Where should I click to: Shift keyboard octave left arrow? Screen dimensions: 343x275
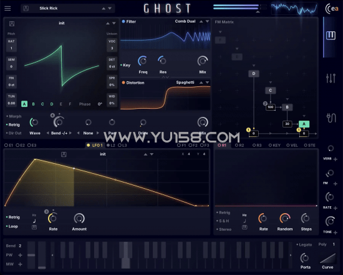[x=52, y=255]
